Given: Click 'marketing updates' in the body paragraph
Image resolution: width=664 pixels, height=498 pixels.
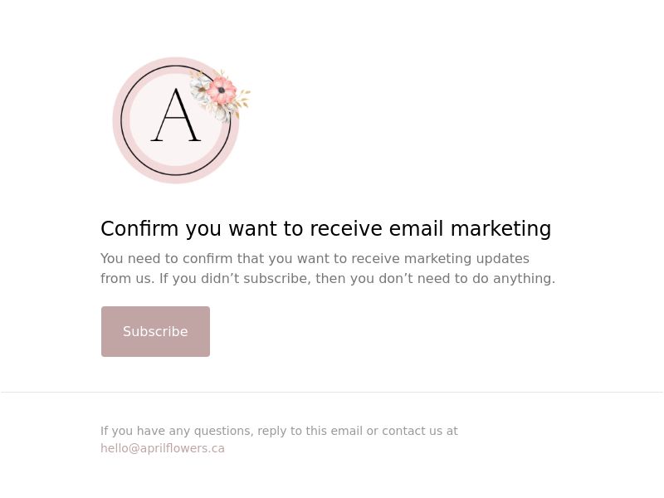Looking at the screenshot, I should click(466, 258).
